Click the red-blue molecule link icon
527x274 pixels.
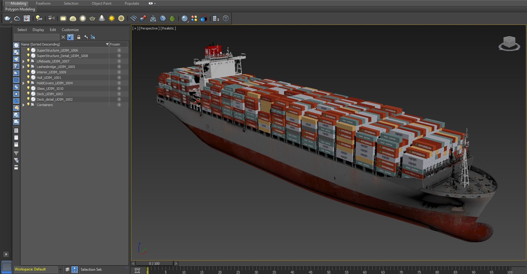[143, 18]
